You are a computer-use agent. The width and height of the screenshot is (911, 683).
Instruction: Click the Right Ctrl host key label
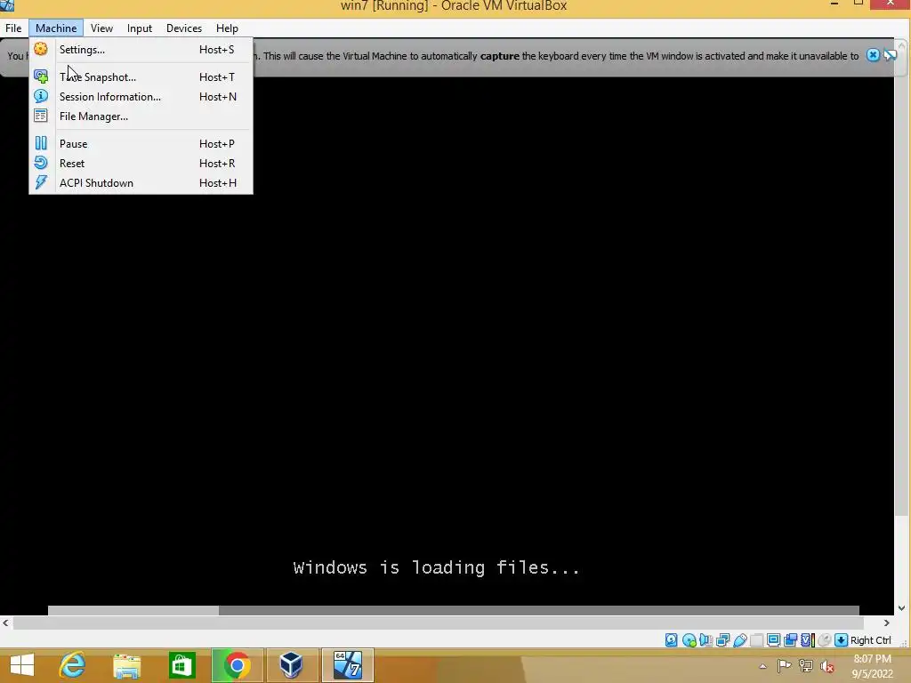[870, 640]
